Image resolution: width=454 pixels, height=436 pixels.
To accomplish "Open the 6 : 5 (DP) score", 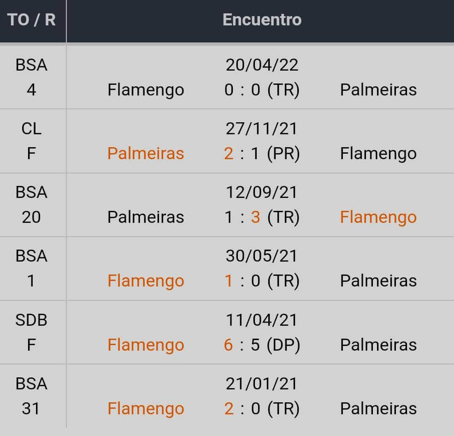I will click(262, 345).
